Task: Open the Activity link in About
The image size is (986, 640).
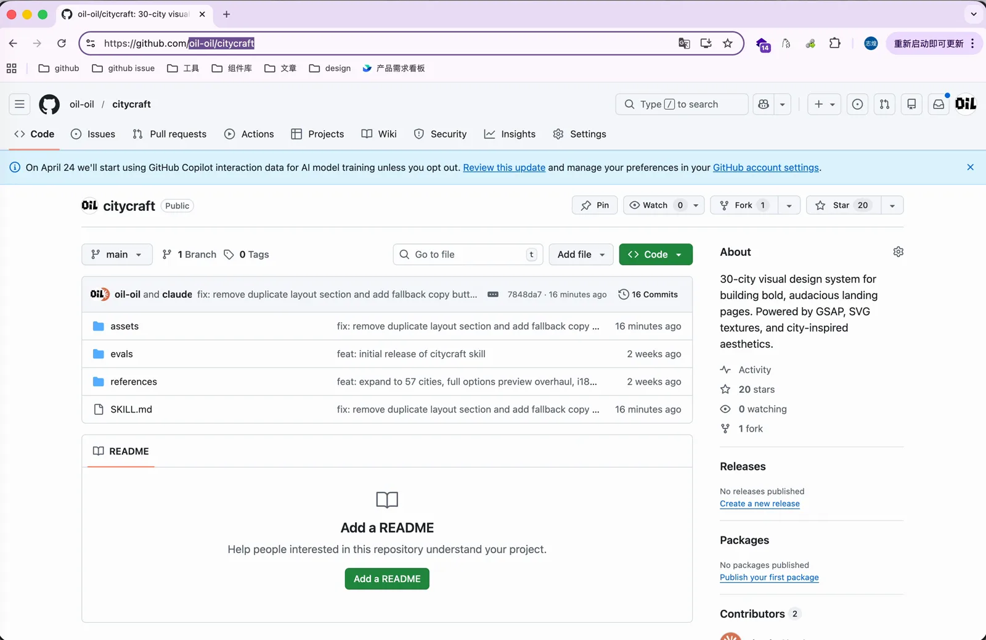Action: coord(746,370)
